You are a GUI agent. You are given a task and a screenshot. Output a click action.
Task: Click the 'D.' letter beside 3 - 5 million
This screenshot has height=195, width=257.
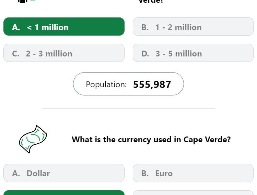click(145, 54)
